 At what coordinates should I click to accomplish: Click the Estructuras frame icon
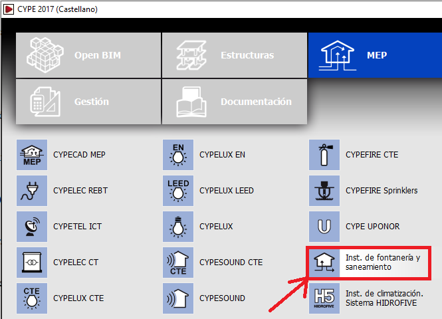pos(191,55)
